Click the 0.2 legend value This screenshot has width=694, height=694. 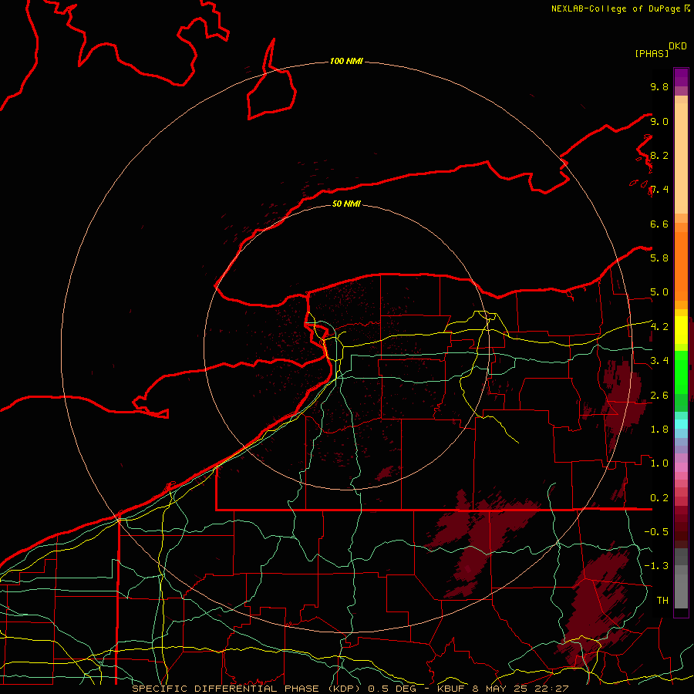pos(659,497)
